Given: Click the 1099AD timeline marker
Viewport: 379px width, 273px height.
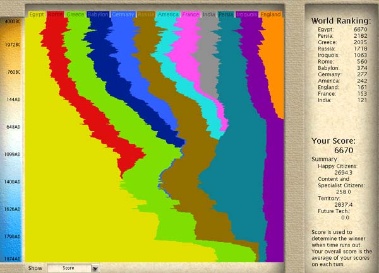Looking at the screenshot, I should pyautogui.click(x=13, y=154).
